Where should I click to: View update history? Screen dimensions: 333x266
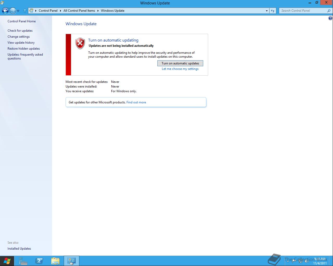(21, 43)
